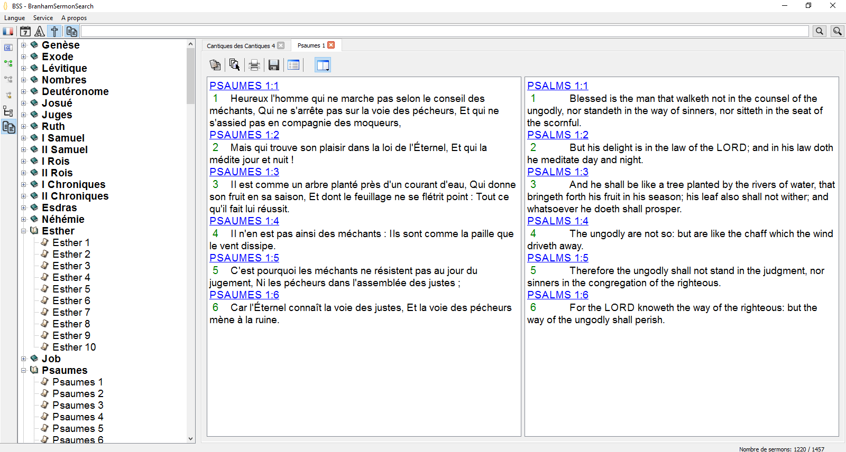846x452 pixels.
Task: Click the advanced search magnifier icon
Action: coord(837,31)
